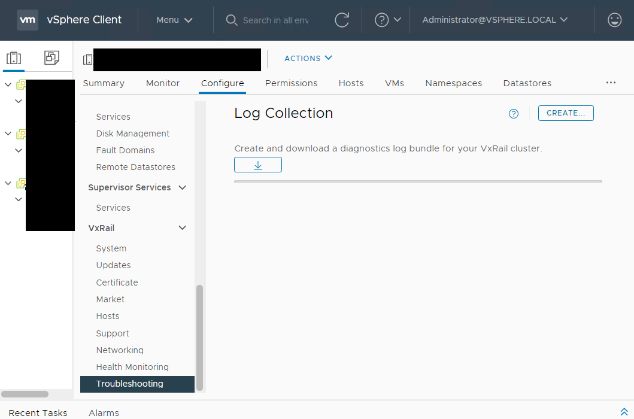Image resolution: width=634 pixels, height=419 pixels.
Task: Click the search magnifier icon
Action: (x=231, y=20)
